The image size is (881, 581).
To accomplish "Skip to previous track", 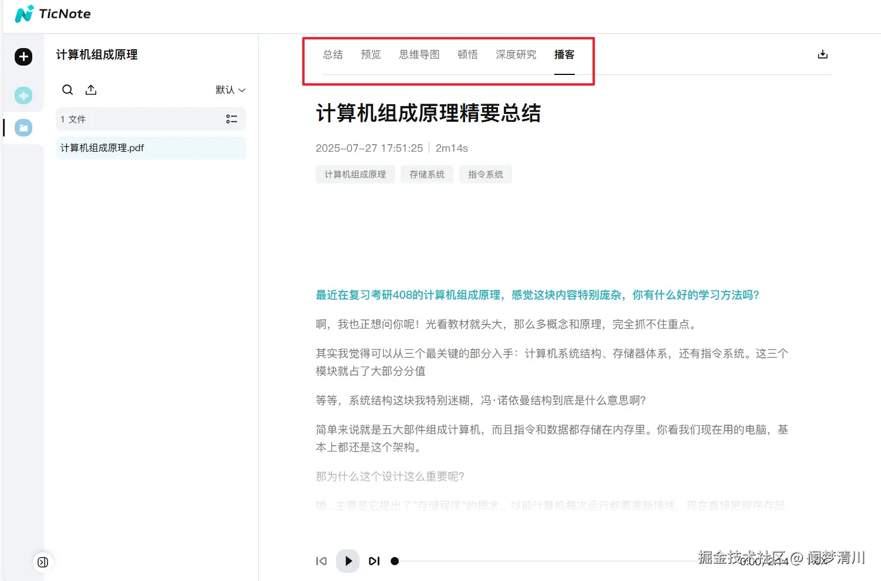I will click(x=321, y=561).
